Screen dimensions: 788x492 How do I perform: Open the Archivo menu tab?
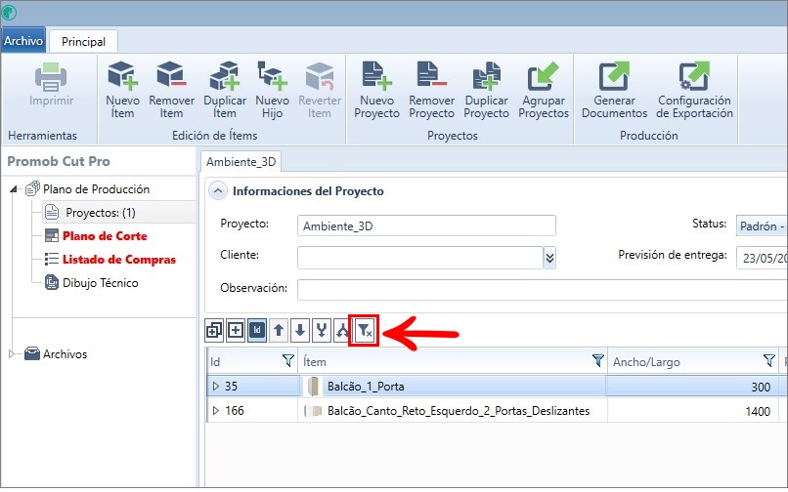pos(23,41)
